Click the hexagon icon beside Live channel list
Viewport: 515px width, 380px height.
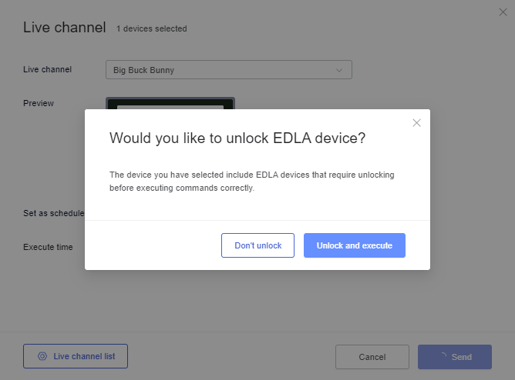(42, 356)
